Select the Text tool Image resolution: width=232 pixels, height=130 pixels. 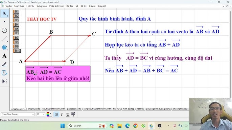pyautogui.click(x=5, y=56)
